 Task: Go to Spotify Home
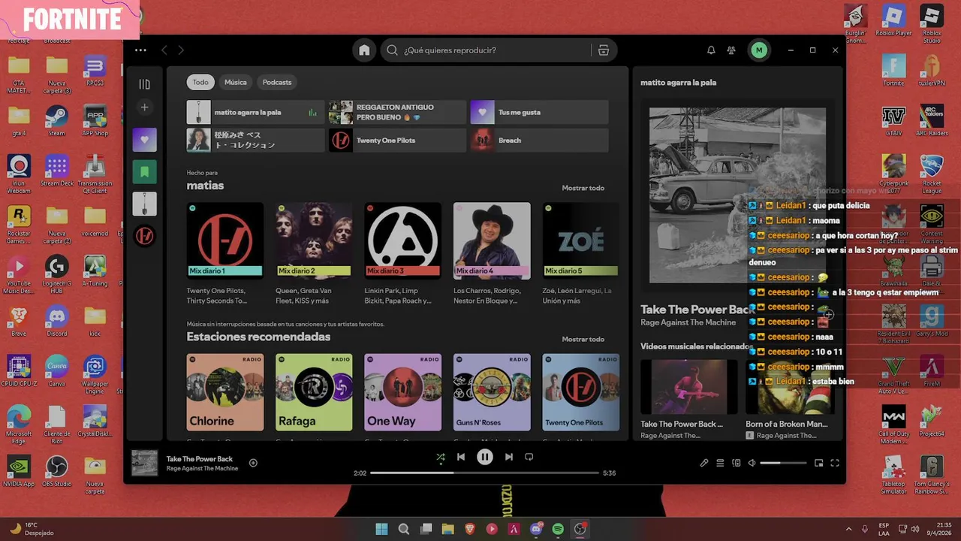point(364,50)
